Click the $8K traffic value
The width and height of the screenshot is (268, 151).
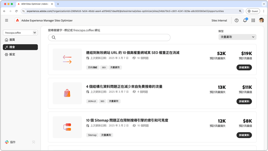248,121
